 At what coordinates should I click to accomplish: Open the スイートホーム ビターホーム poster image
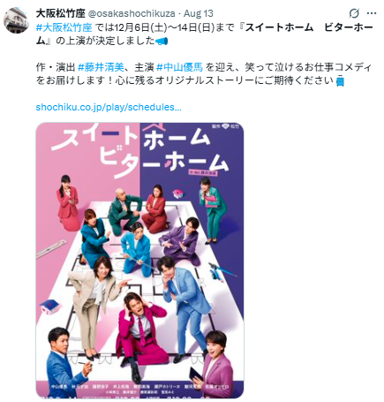139,261
